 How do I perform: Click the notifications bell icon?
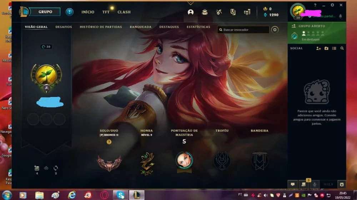[x=340, y=16]
